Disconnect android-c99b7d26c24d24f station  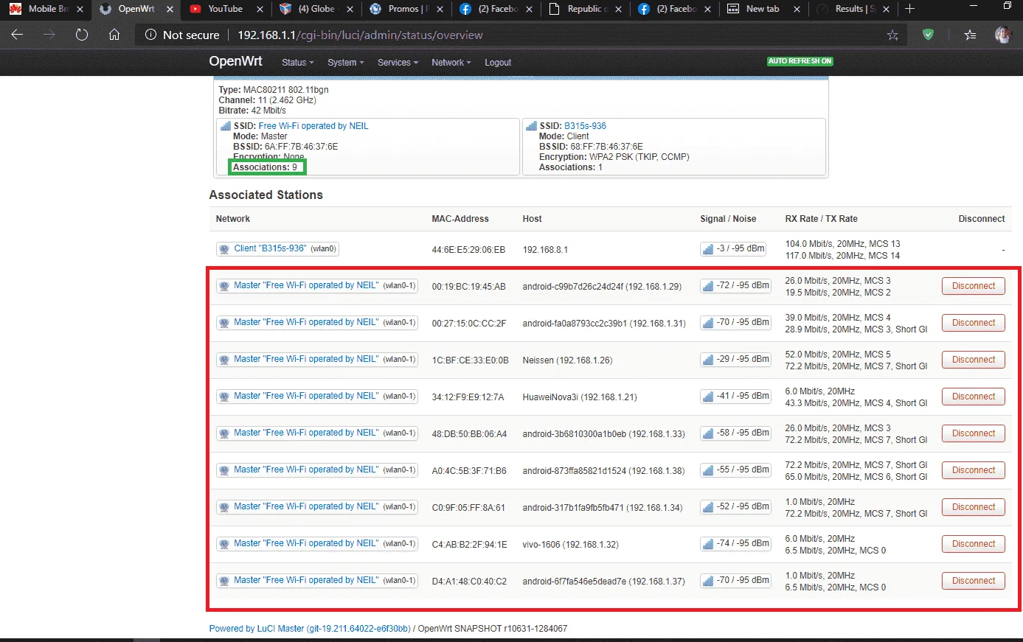973,286
